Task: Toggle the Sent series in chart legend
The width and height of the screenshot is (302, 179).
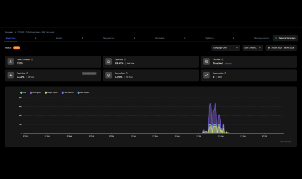Action: (23, 92)
